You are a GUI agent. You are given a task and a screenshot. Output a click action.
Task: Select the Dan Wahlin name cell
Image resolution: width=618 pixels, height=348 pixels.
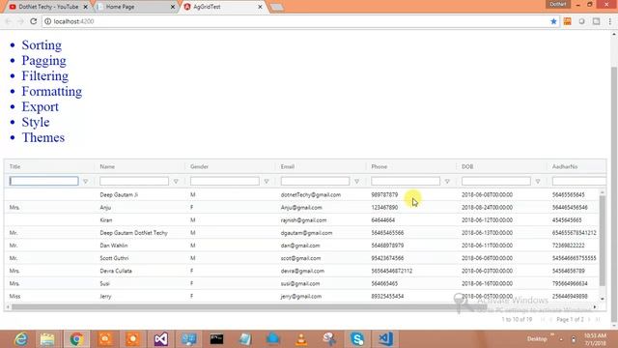pos(114,246)
